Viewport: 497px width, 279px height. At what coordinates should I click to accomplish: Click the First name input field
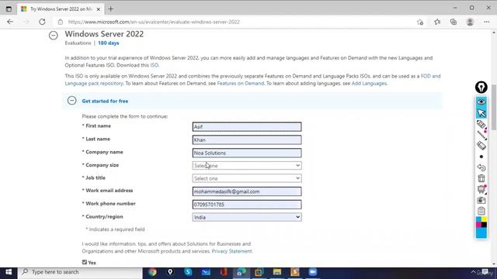247,127
